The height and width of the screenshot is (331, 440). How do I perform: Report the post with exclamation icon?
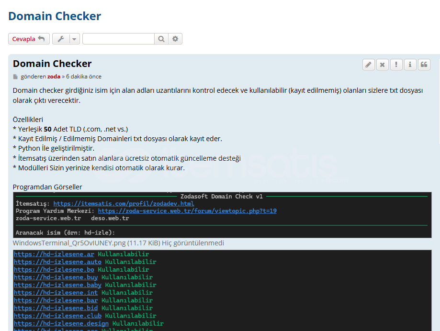tap(396, 65)
